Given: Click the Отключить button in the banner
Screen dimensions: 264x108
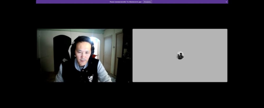Looking at the screenshot, I should point(147,2).
